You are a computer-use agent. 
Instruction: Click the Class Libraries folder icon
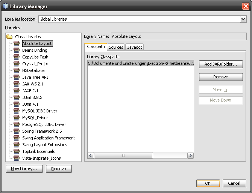point(9,37)
